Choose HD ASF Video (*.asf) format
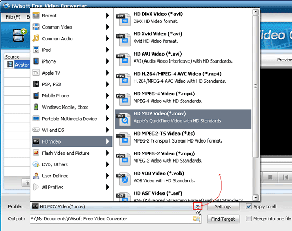Image resolution: width=292 pixels, height=231 pixels. tap(183, 196)
